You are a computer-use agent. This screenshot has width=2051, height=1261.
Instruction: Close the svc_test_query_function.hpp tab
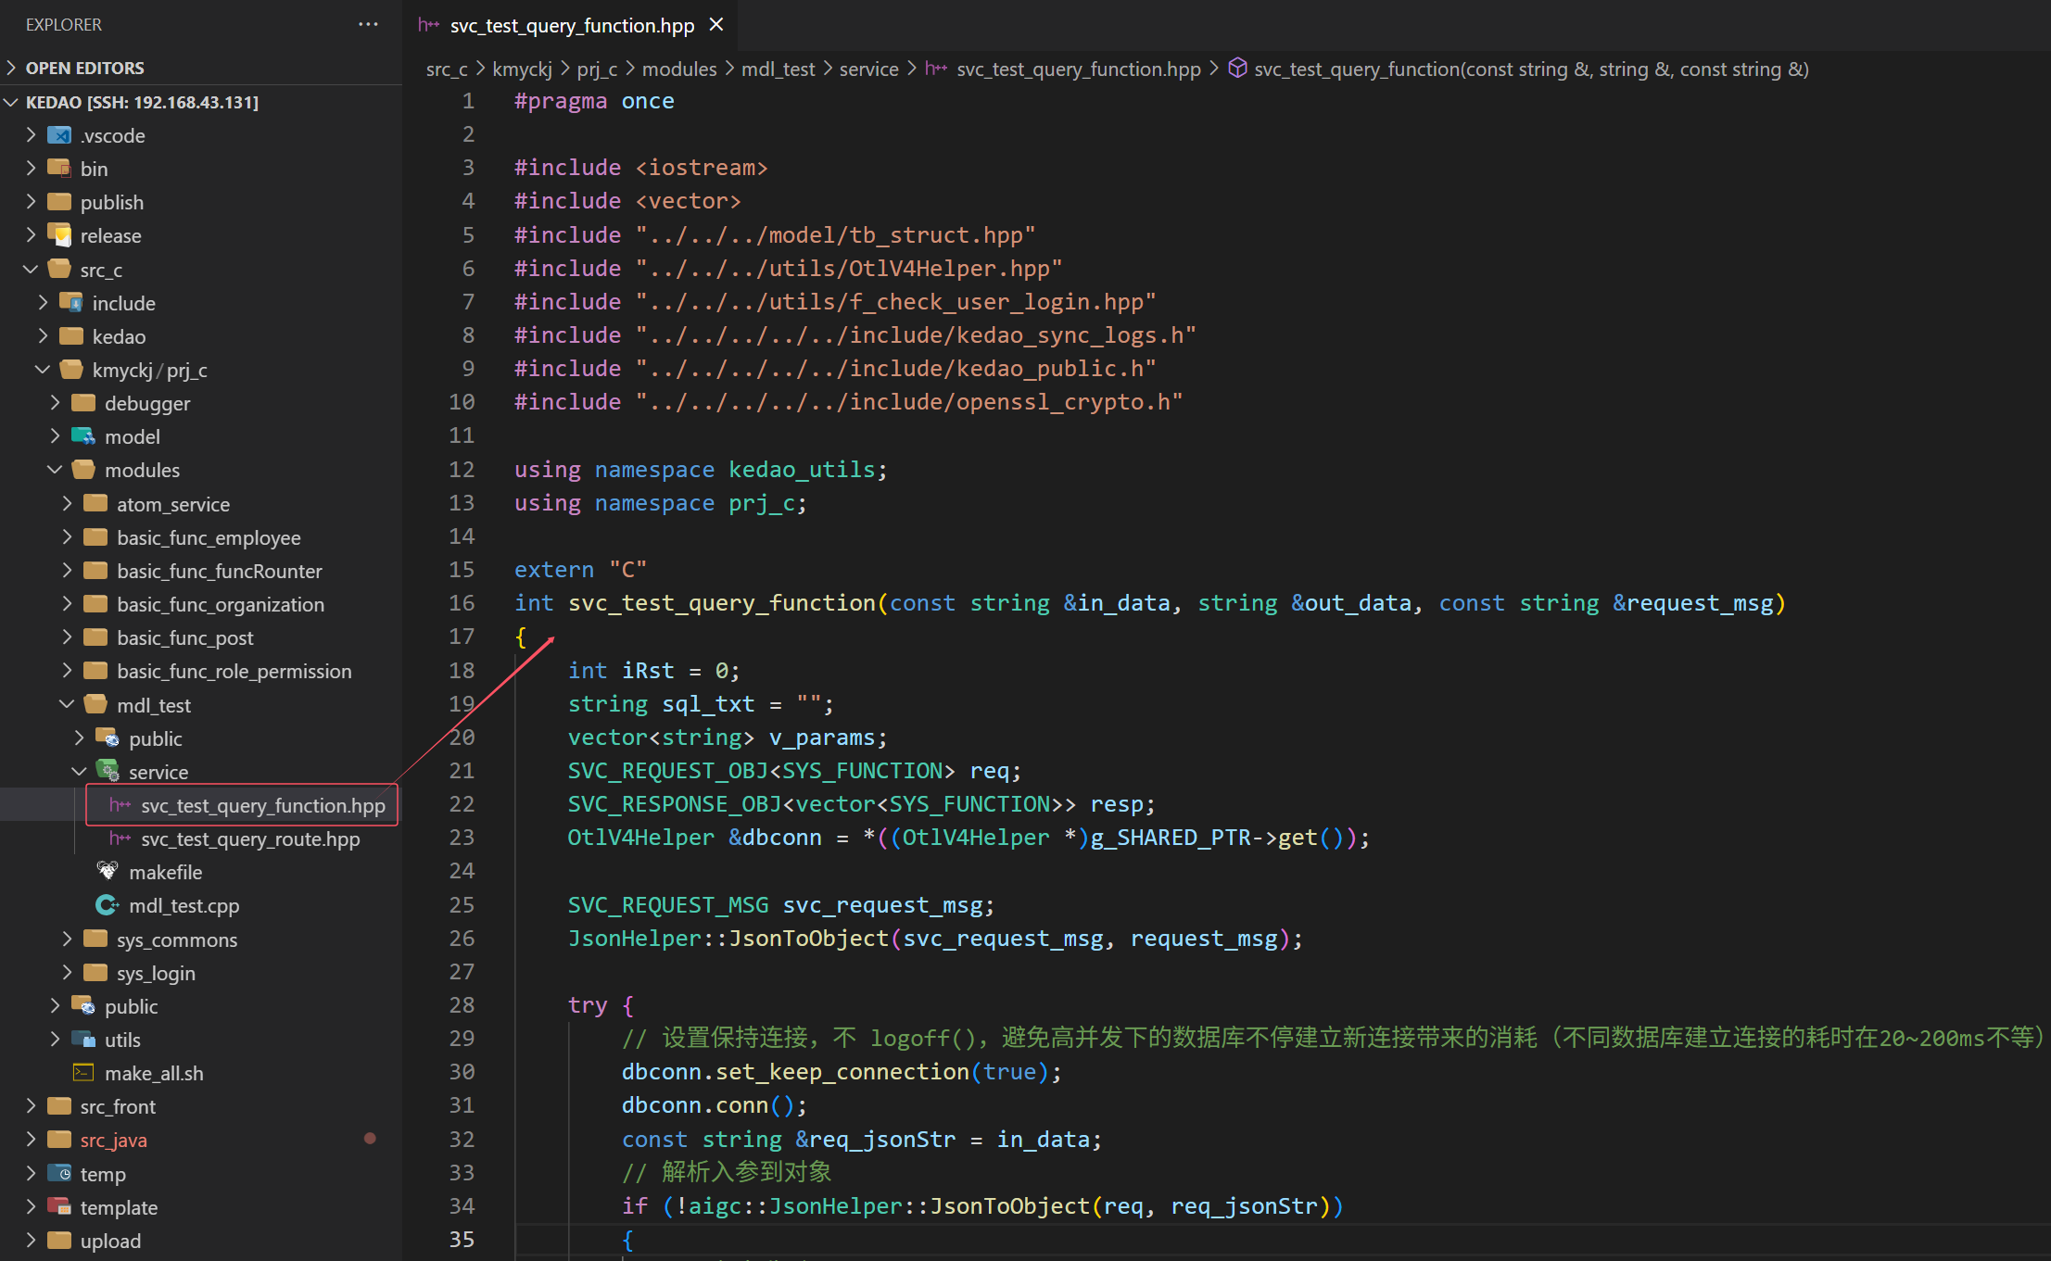(716, 25)
